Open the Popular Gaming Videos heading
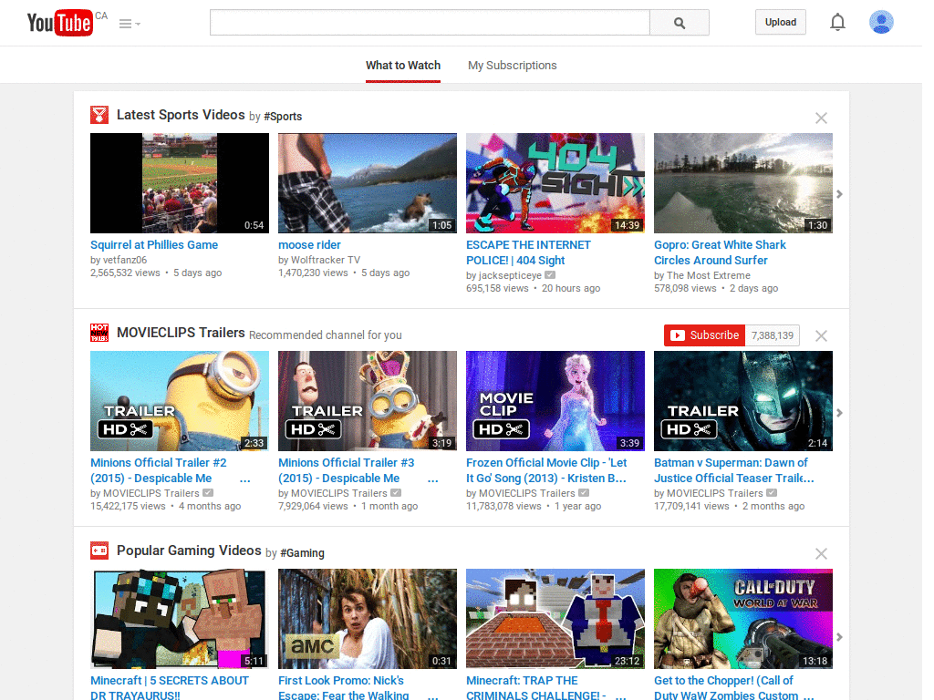The height and width of the screenshot is (700, 934). coord(189,551)
